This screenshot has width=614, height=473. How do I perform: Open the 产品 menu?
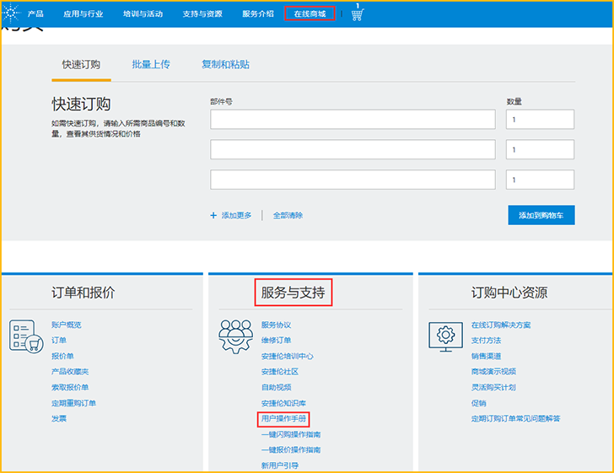pos(35,14)
